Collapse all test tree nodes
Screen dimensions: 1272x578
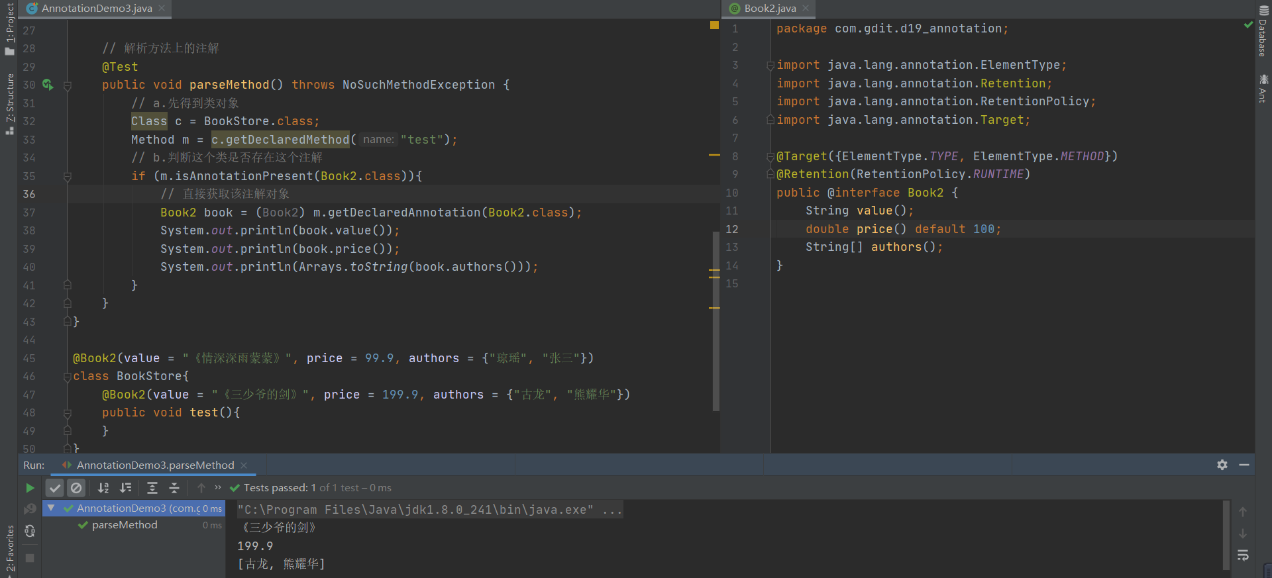174,488
